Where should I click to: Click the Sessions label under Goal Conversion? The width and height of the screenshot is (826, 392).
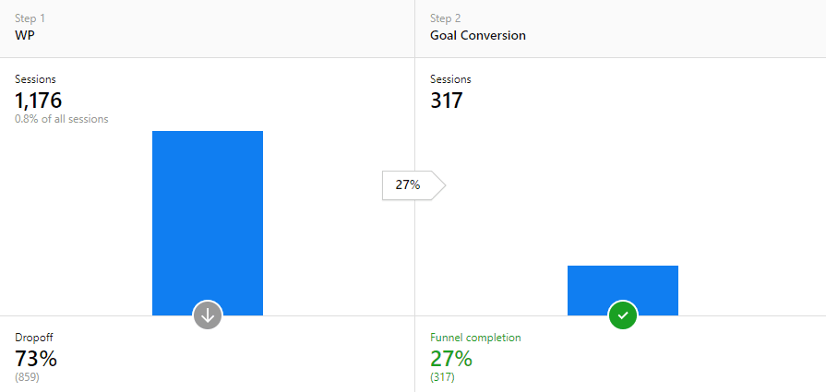[x=450, y=79]
